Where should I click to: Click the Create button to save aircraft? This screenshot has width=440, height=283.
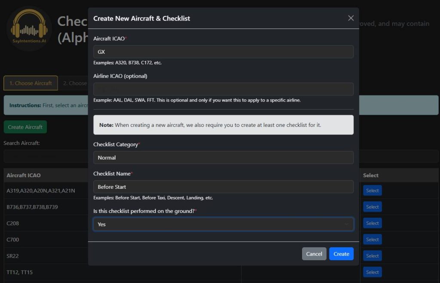click(341, 254)
